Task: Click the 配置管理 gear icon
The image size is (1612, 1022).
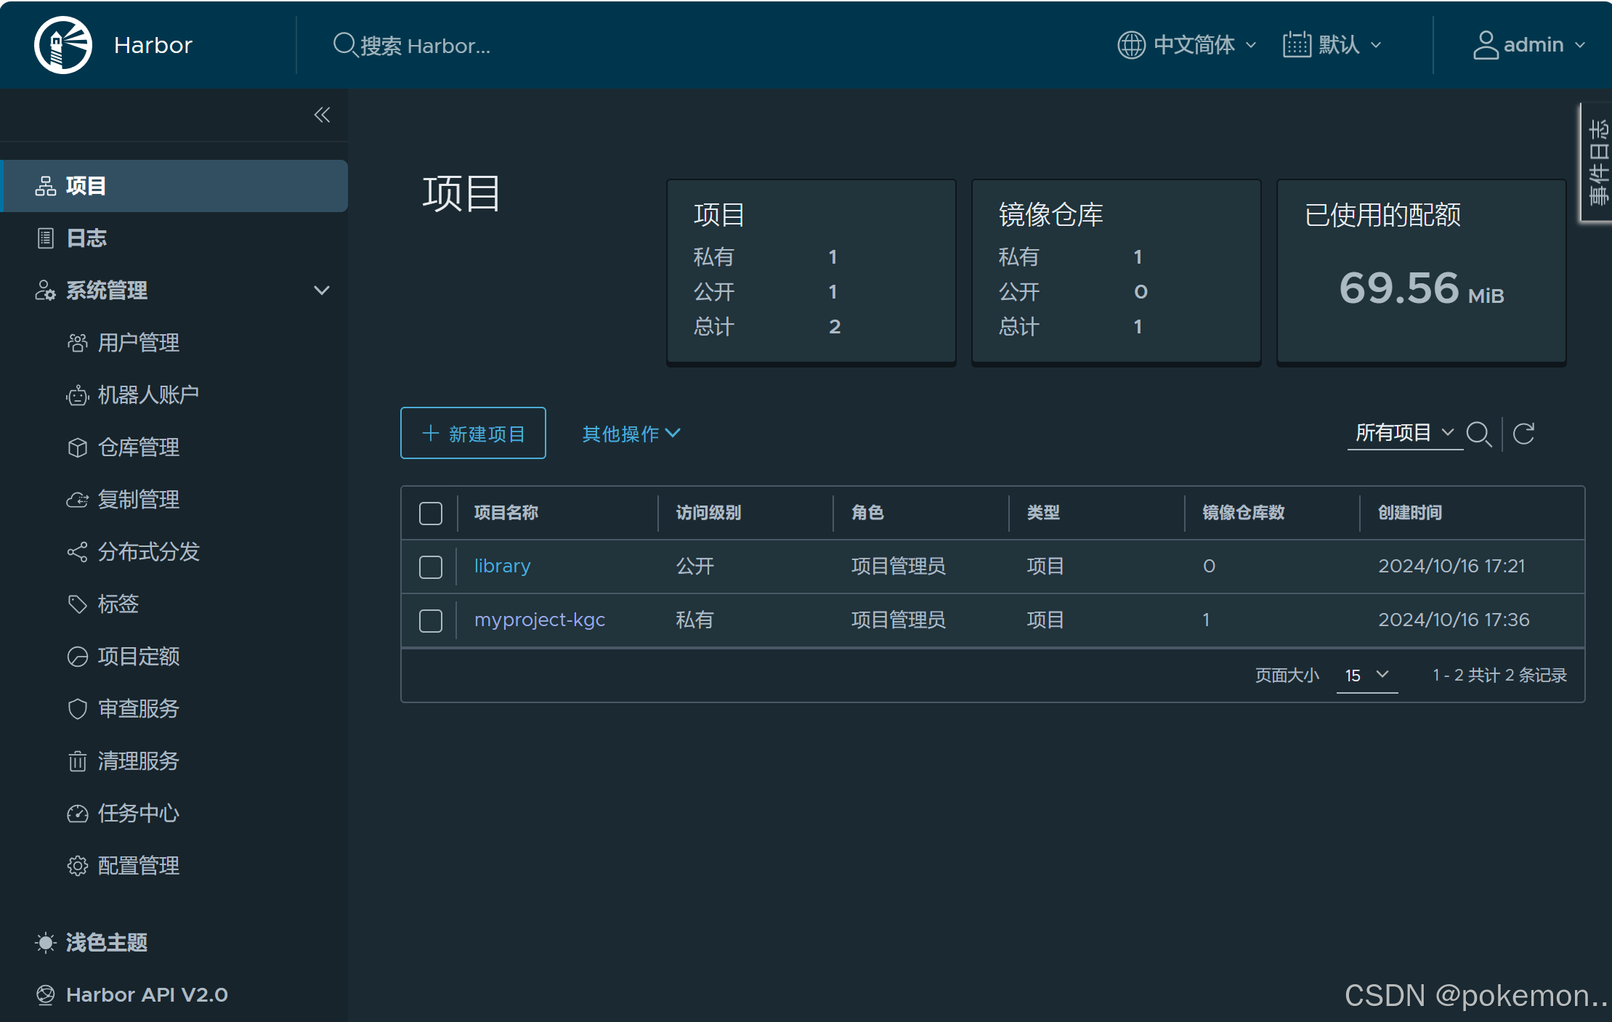Action: tap(78, 866)
